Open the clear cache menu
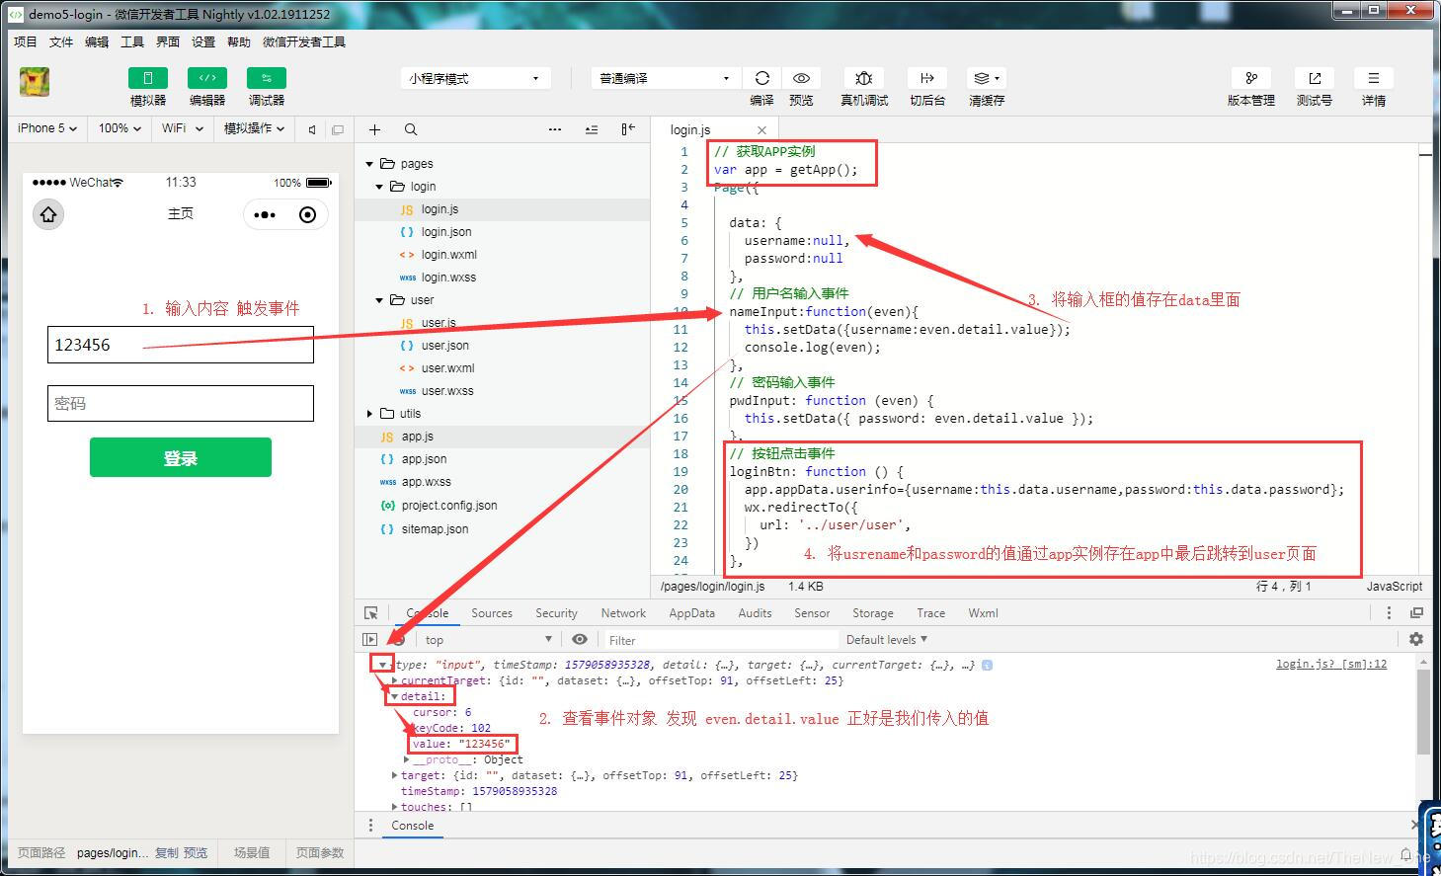This screenshot has height=876, width=1441. coord(986,78)
